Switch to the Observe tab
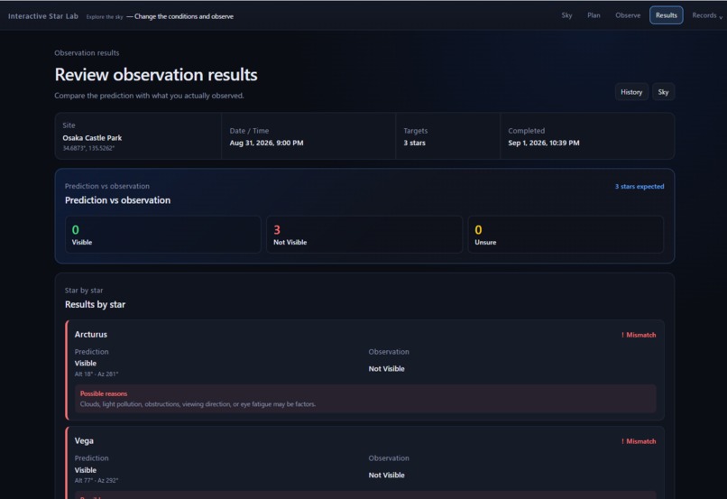Screen dimensions: 727x499 click(628, 15)
